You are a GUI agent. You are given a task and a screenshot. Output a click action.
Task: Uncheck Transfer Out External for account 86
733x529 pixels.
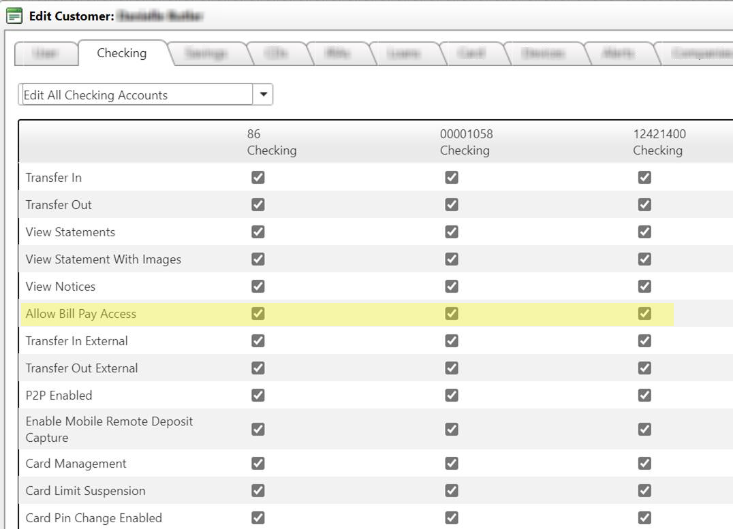pyautogui.click(x=258, y=368)
